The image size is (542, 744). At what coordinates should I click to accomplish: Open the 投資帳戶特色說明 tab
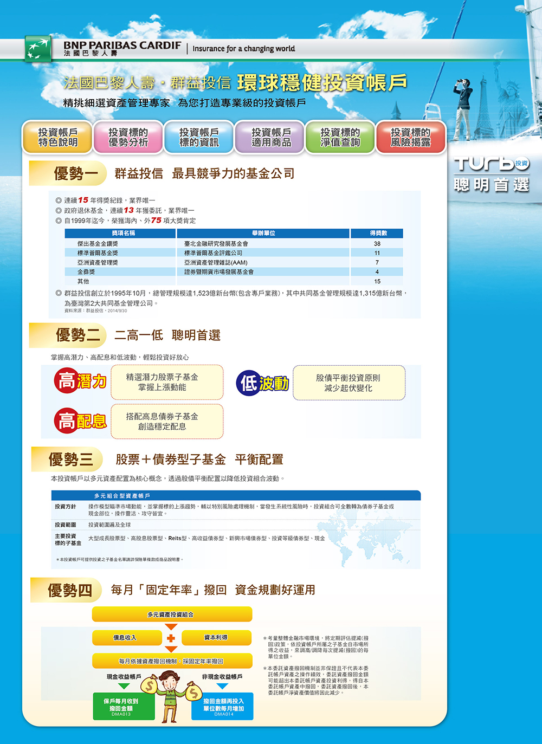pos(57,137)
